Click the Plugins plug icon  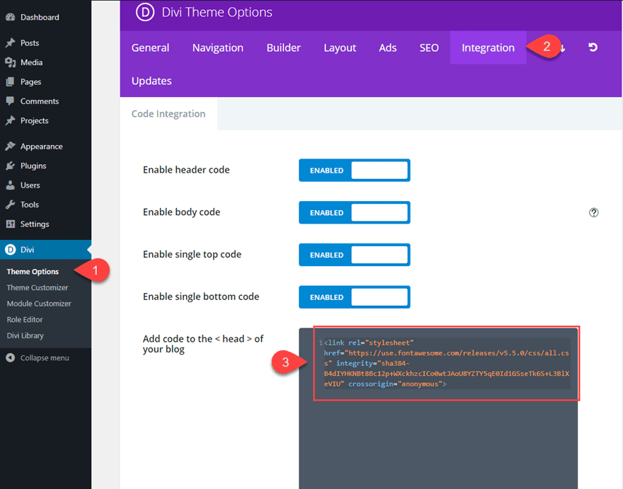pos(11,166)
